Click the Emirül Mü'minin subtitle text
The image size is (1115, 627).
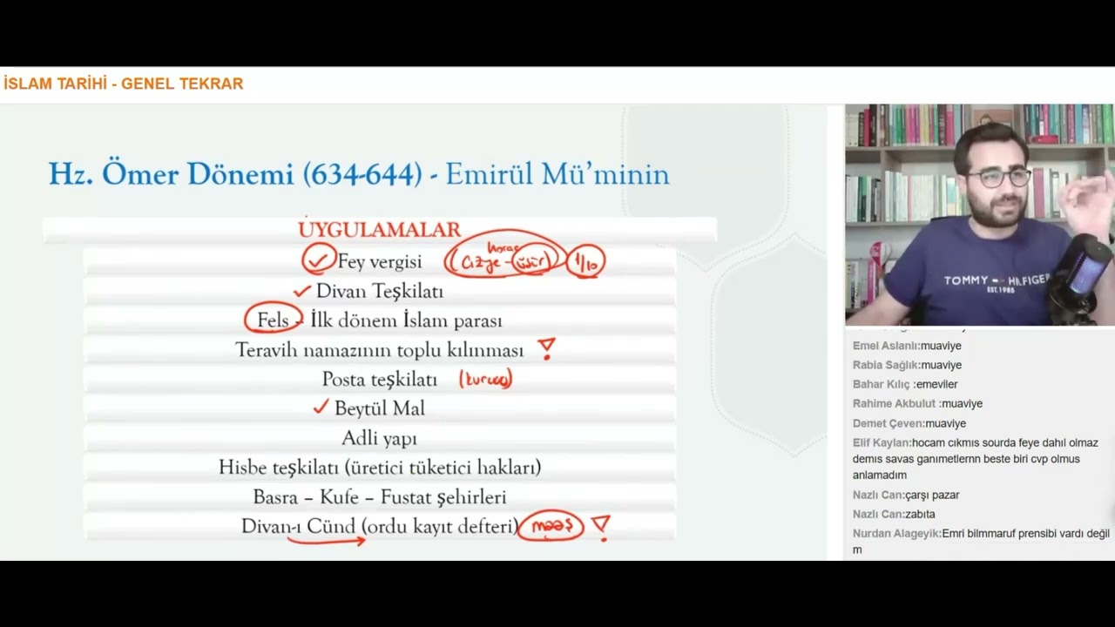pos(557,174)
